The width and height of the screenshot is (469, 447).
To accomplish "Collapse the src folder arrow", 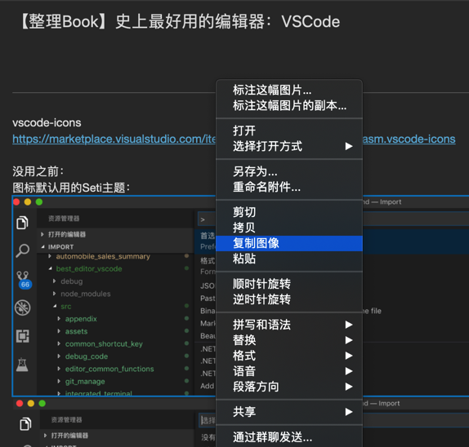I will tap(55, 306).
